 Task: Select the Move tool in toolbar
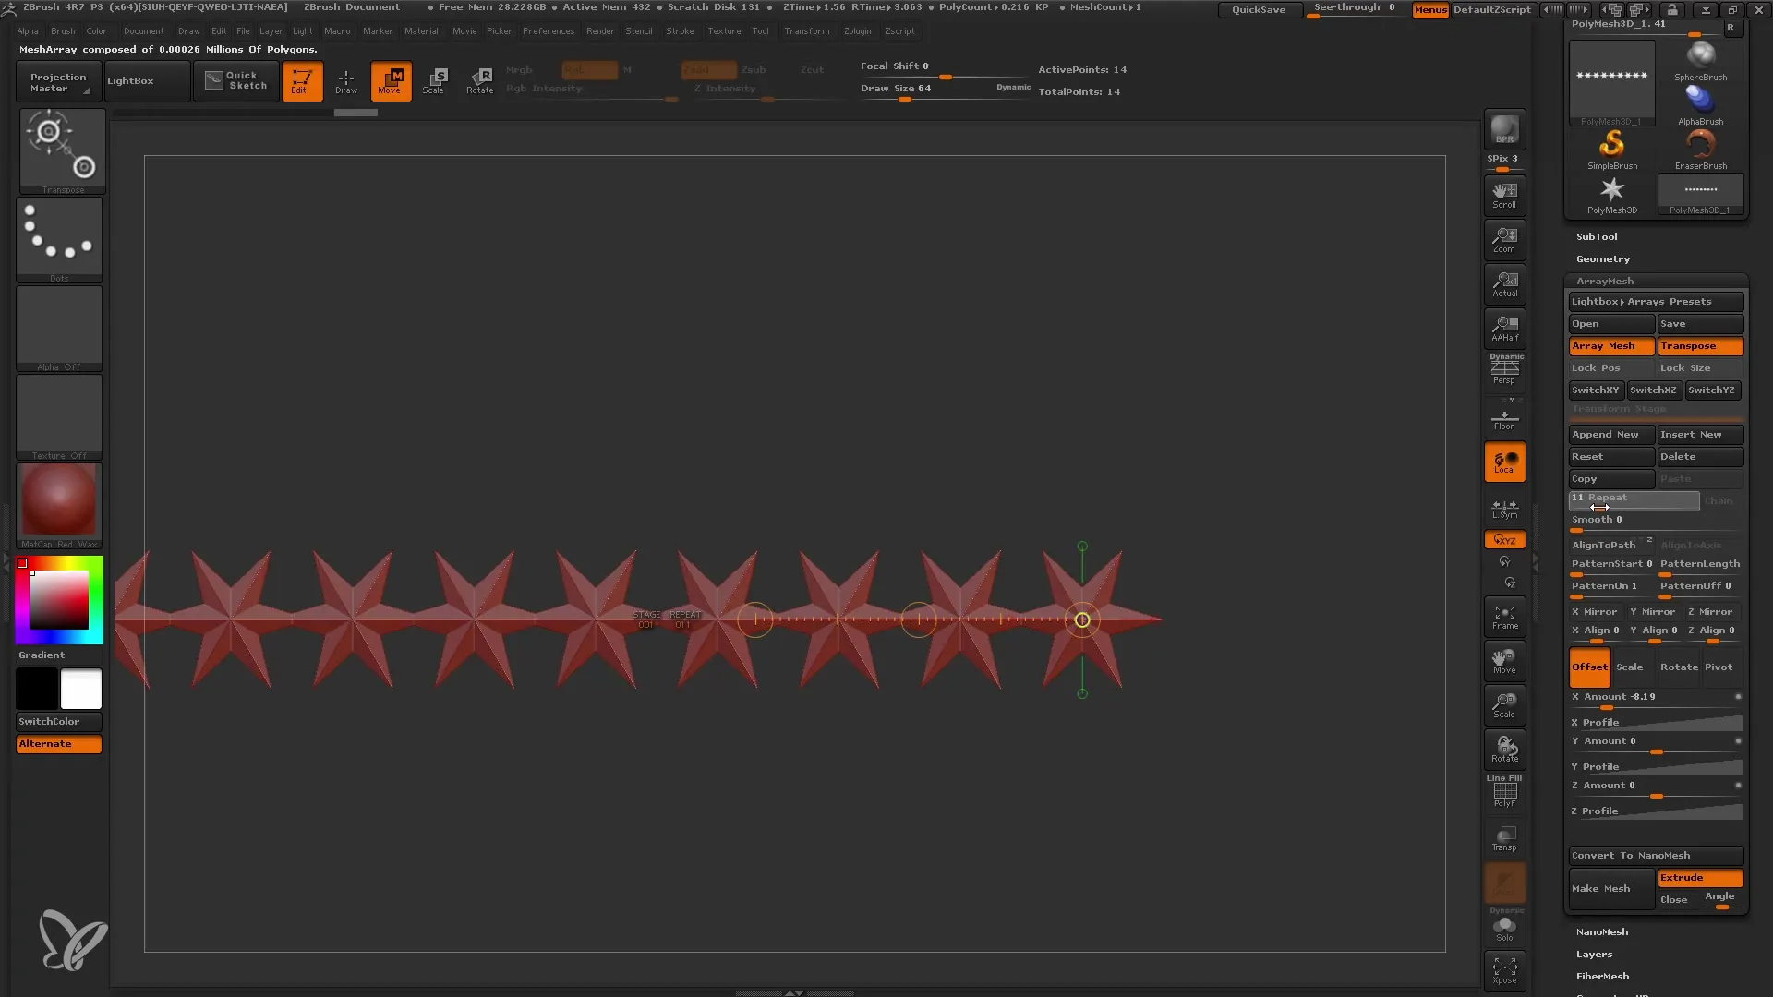point(391,80)
